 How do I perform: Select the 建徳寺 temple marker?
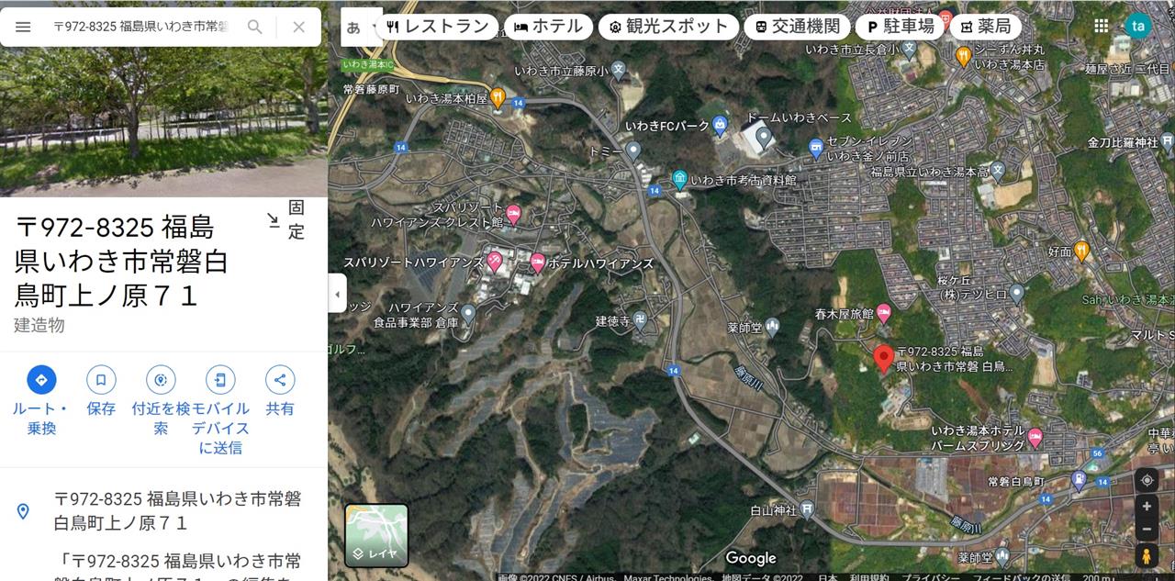tap(640, 320)
